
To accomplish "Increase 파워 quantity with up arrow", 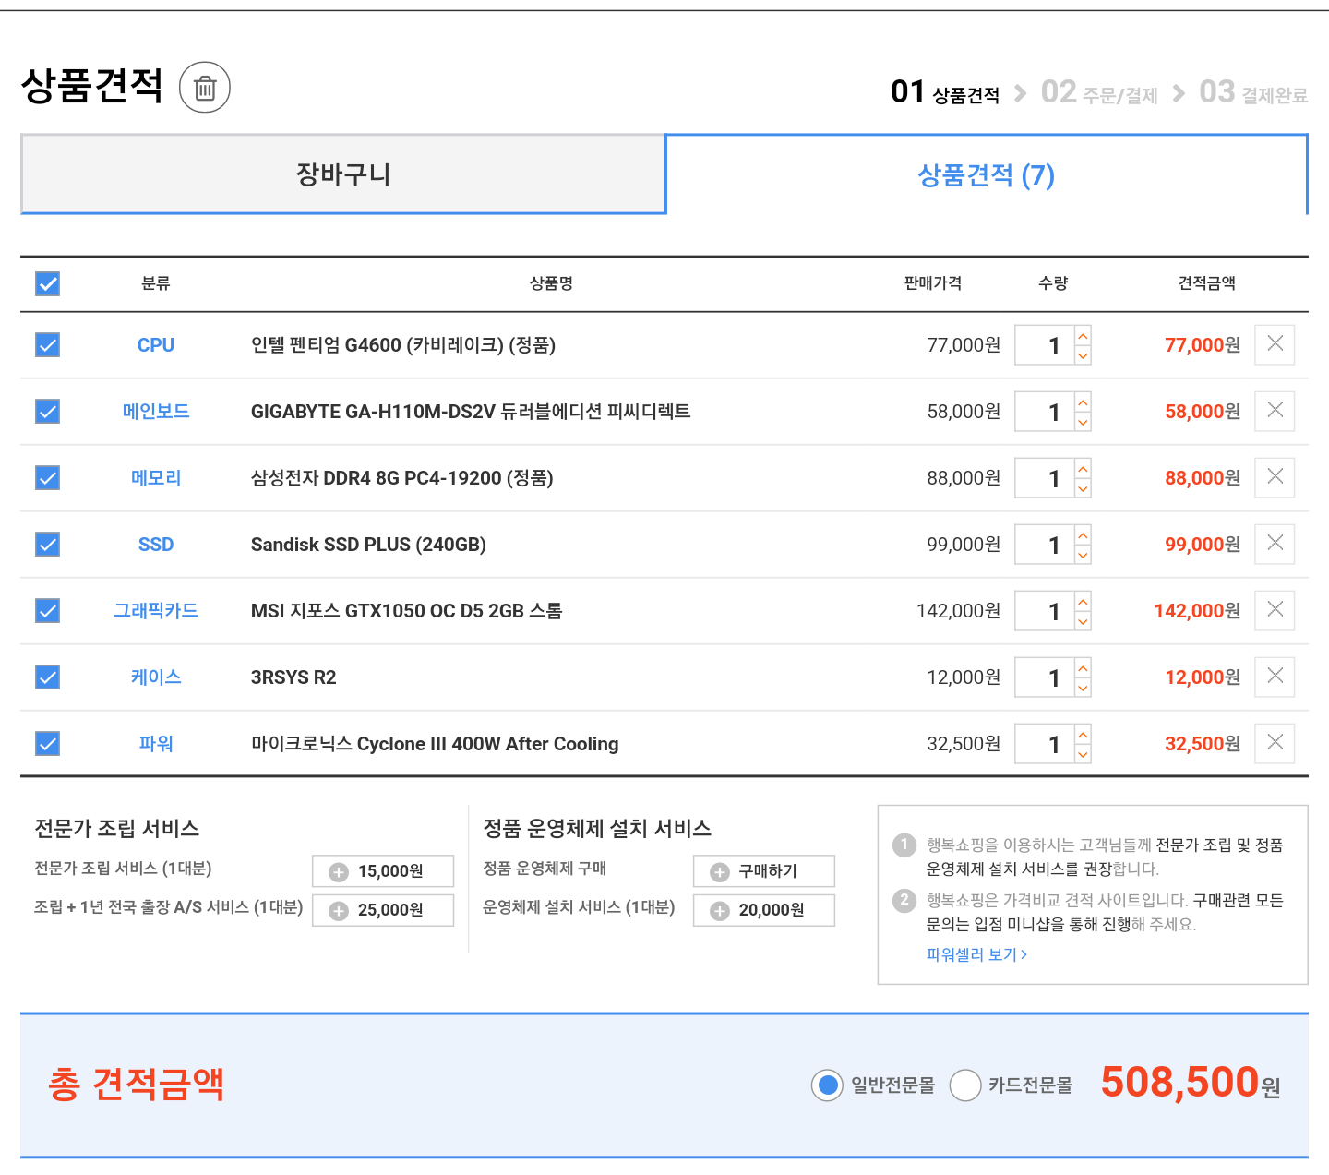I will 1084,734.
